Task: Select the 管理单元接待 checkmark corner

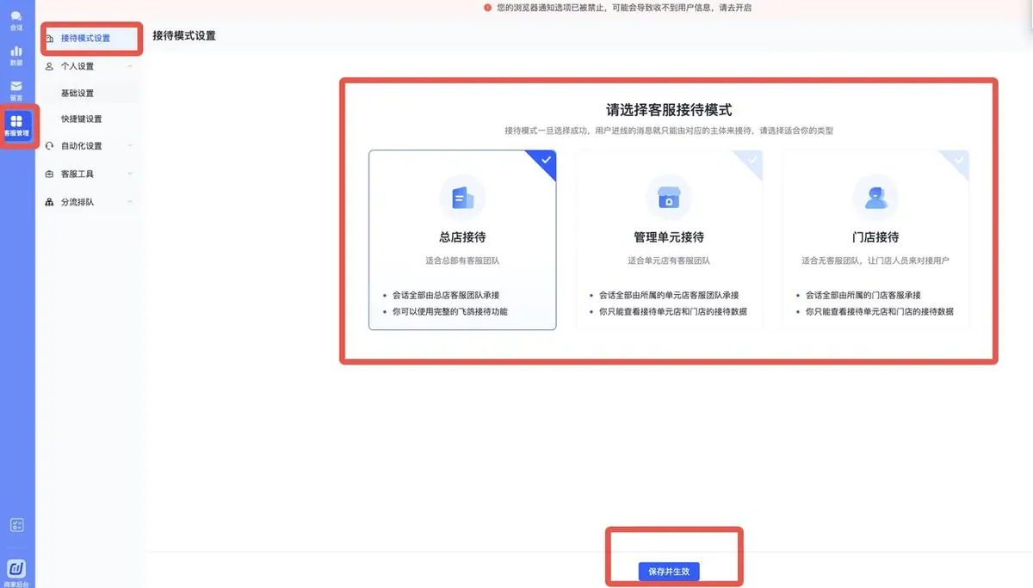Action: (x=752, y=161)
